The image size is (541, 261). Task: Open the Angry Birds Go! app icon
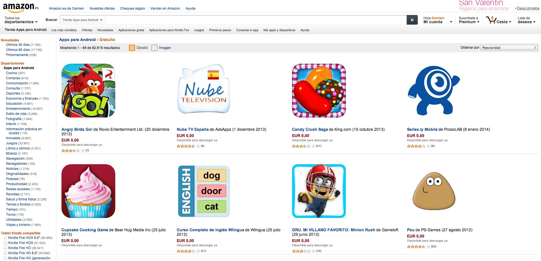pyautogui.click(x=88, y=91)
